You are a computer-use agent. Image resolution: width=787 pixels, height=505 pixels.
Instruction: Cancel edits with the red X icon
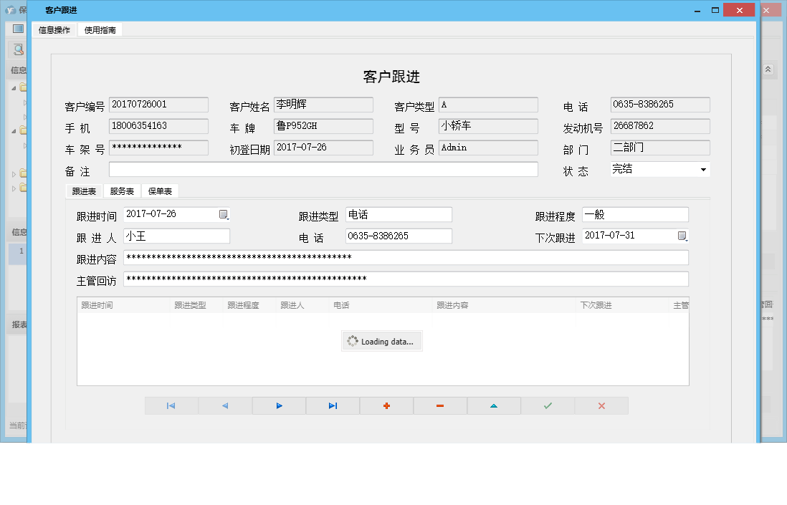[x=601, y=405]
